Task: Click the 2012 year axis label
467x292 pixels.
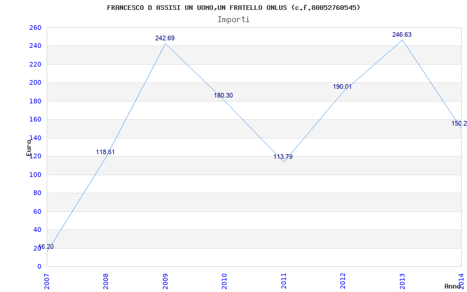Action: point(343,281)
